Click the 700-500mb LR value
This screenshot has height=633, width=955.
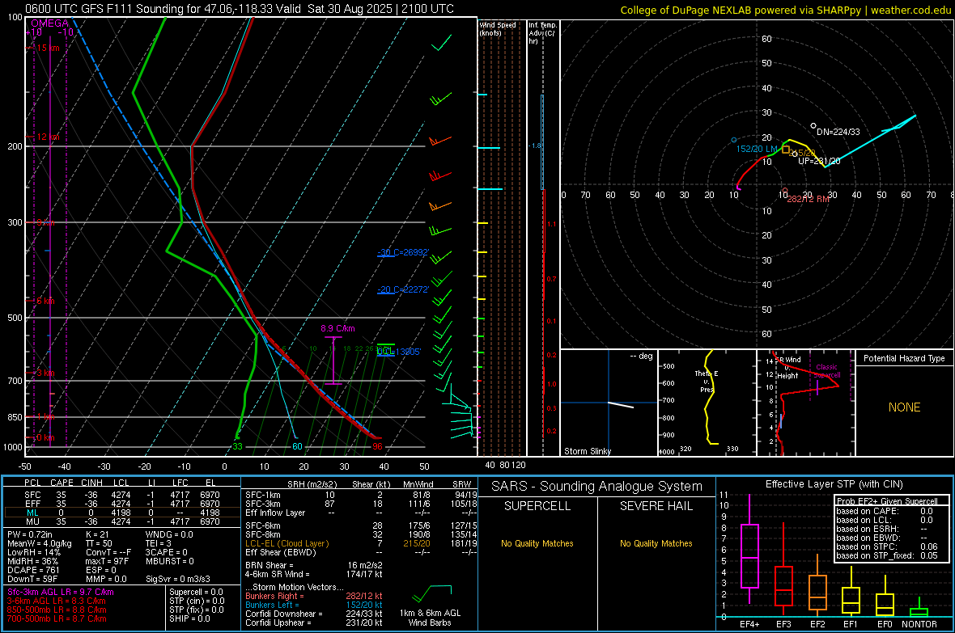57,618
